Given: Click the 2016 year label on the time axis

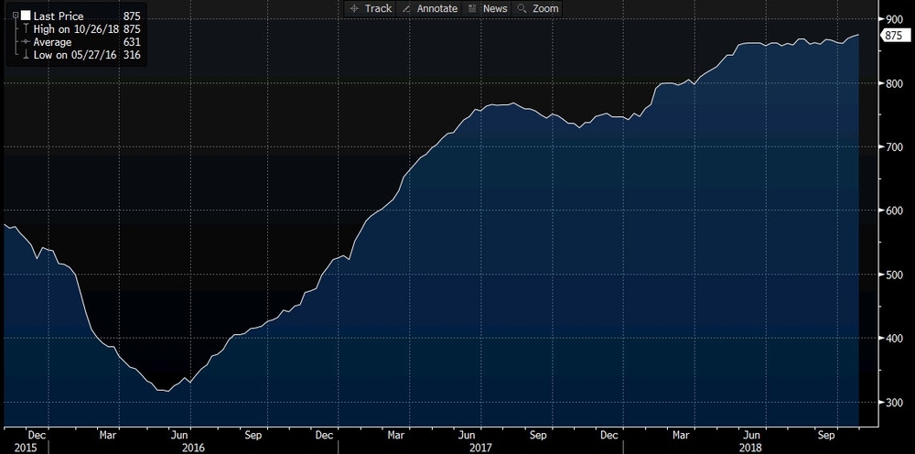Looking at the screenshot, I should 194,448.
